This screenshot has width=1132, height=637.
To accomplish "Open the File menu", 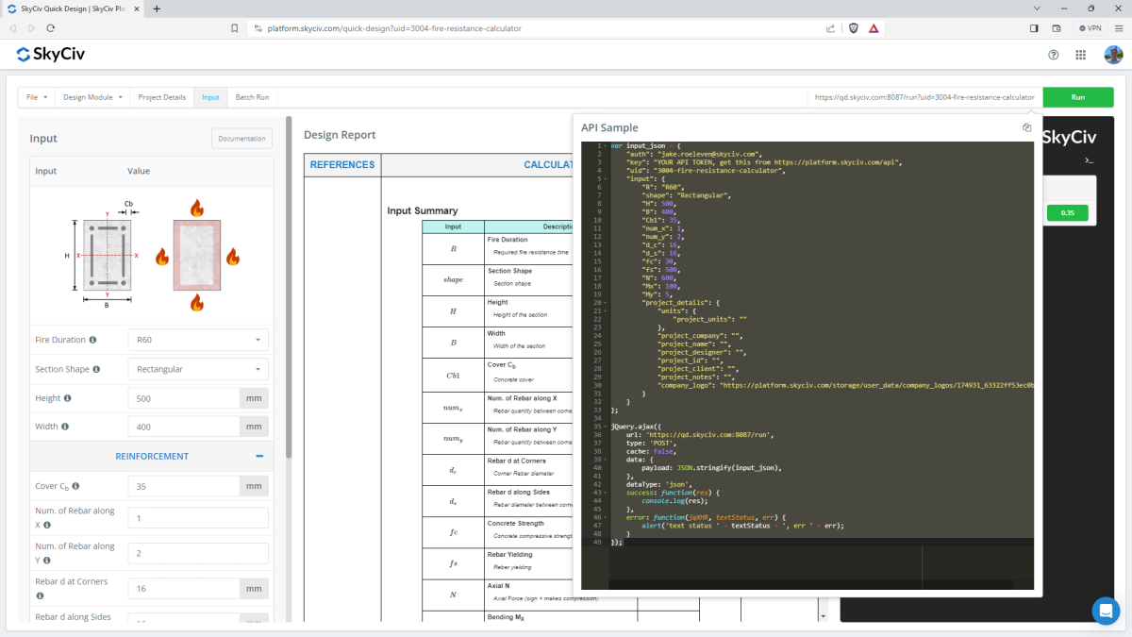I will (x=36, y=97).
